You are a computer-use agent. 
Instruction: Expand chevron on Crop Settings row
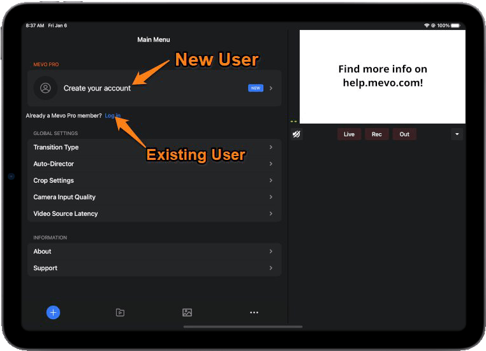[271, 180]
